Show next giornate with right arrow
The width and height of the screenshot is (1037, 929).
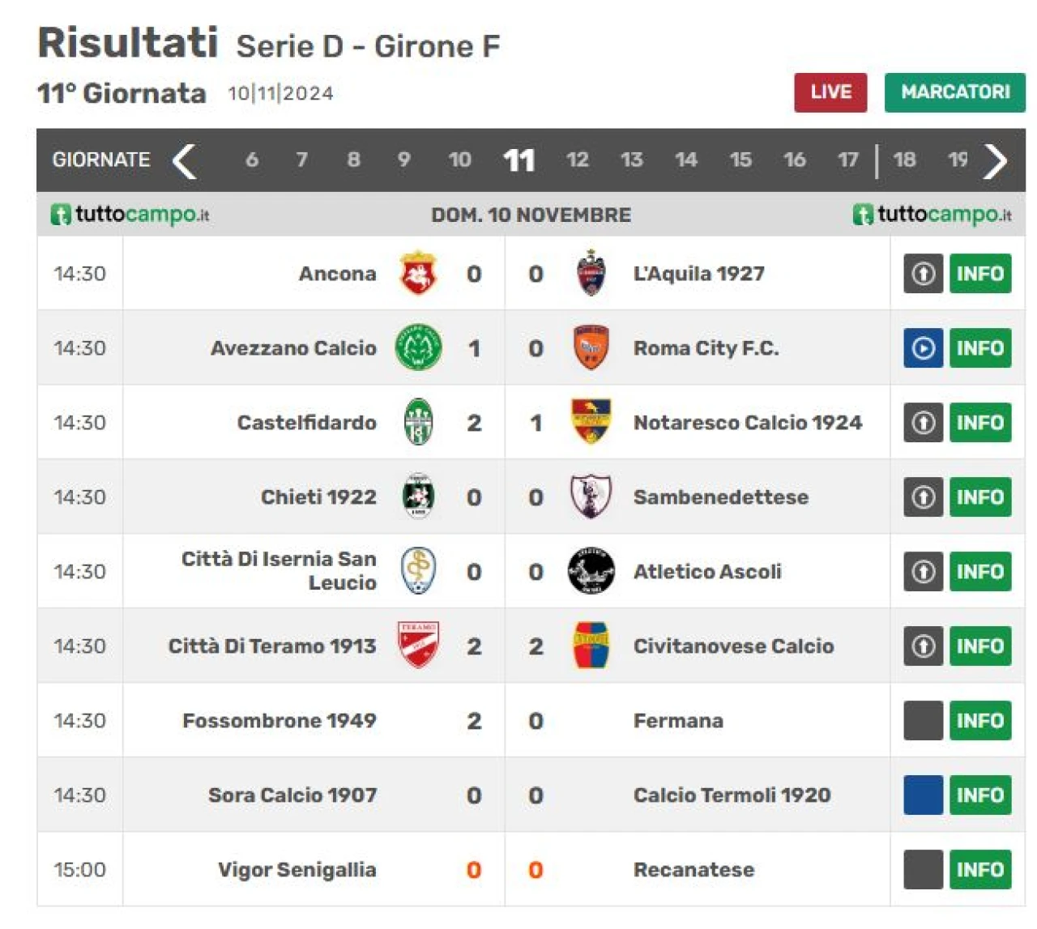click(995, 160)
